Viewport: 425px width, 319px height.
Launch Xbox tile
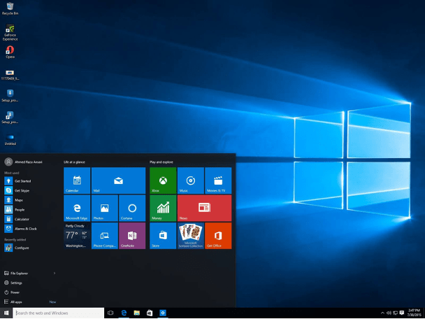pyautogui.click(x=163, y=180)
